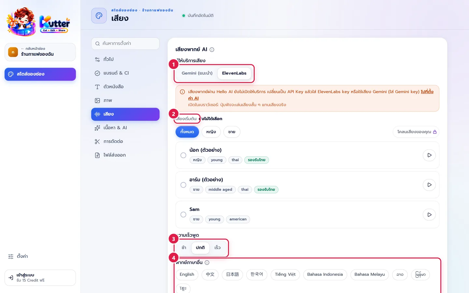Filter voices by ทั้งหมด
The image size is (469, 293).
[x=187, y=132]
